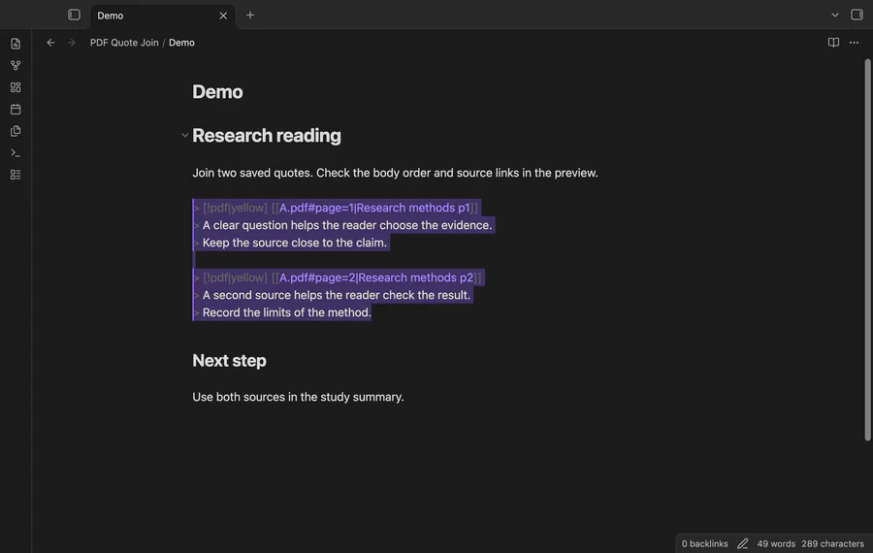The image size is (873, 553).
Task: Open graph view from ribbon
Action: [16, 65]
